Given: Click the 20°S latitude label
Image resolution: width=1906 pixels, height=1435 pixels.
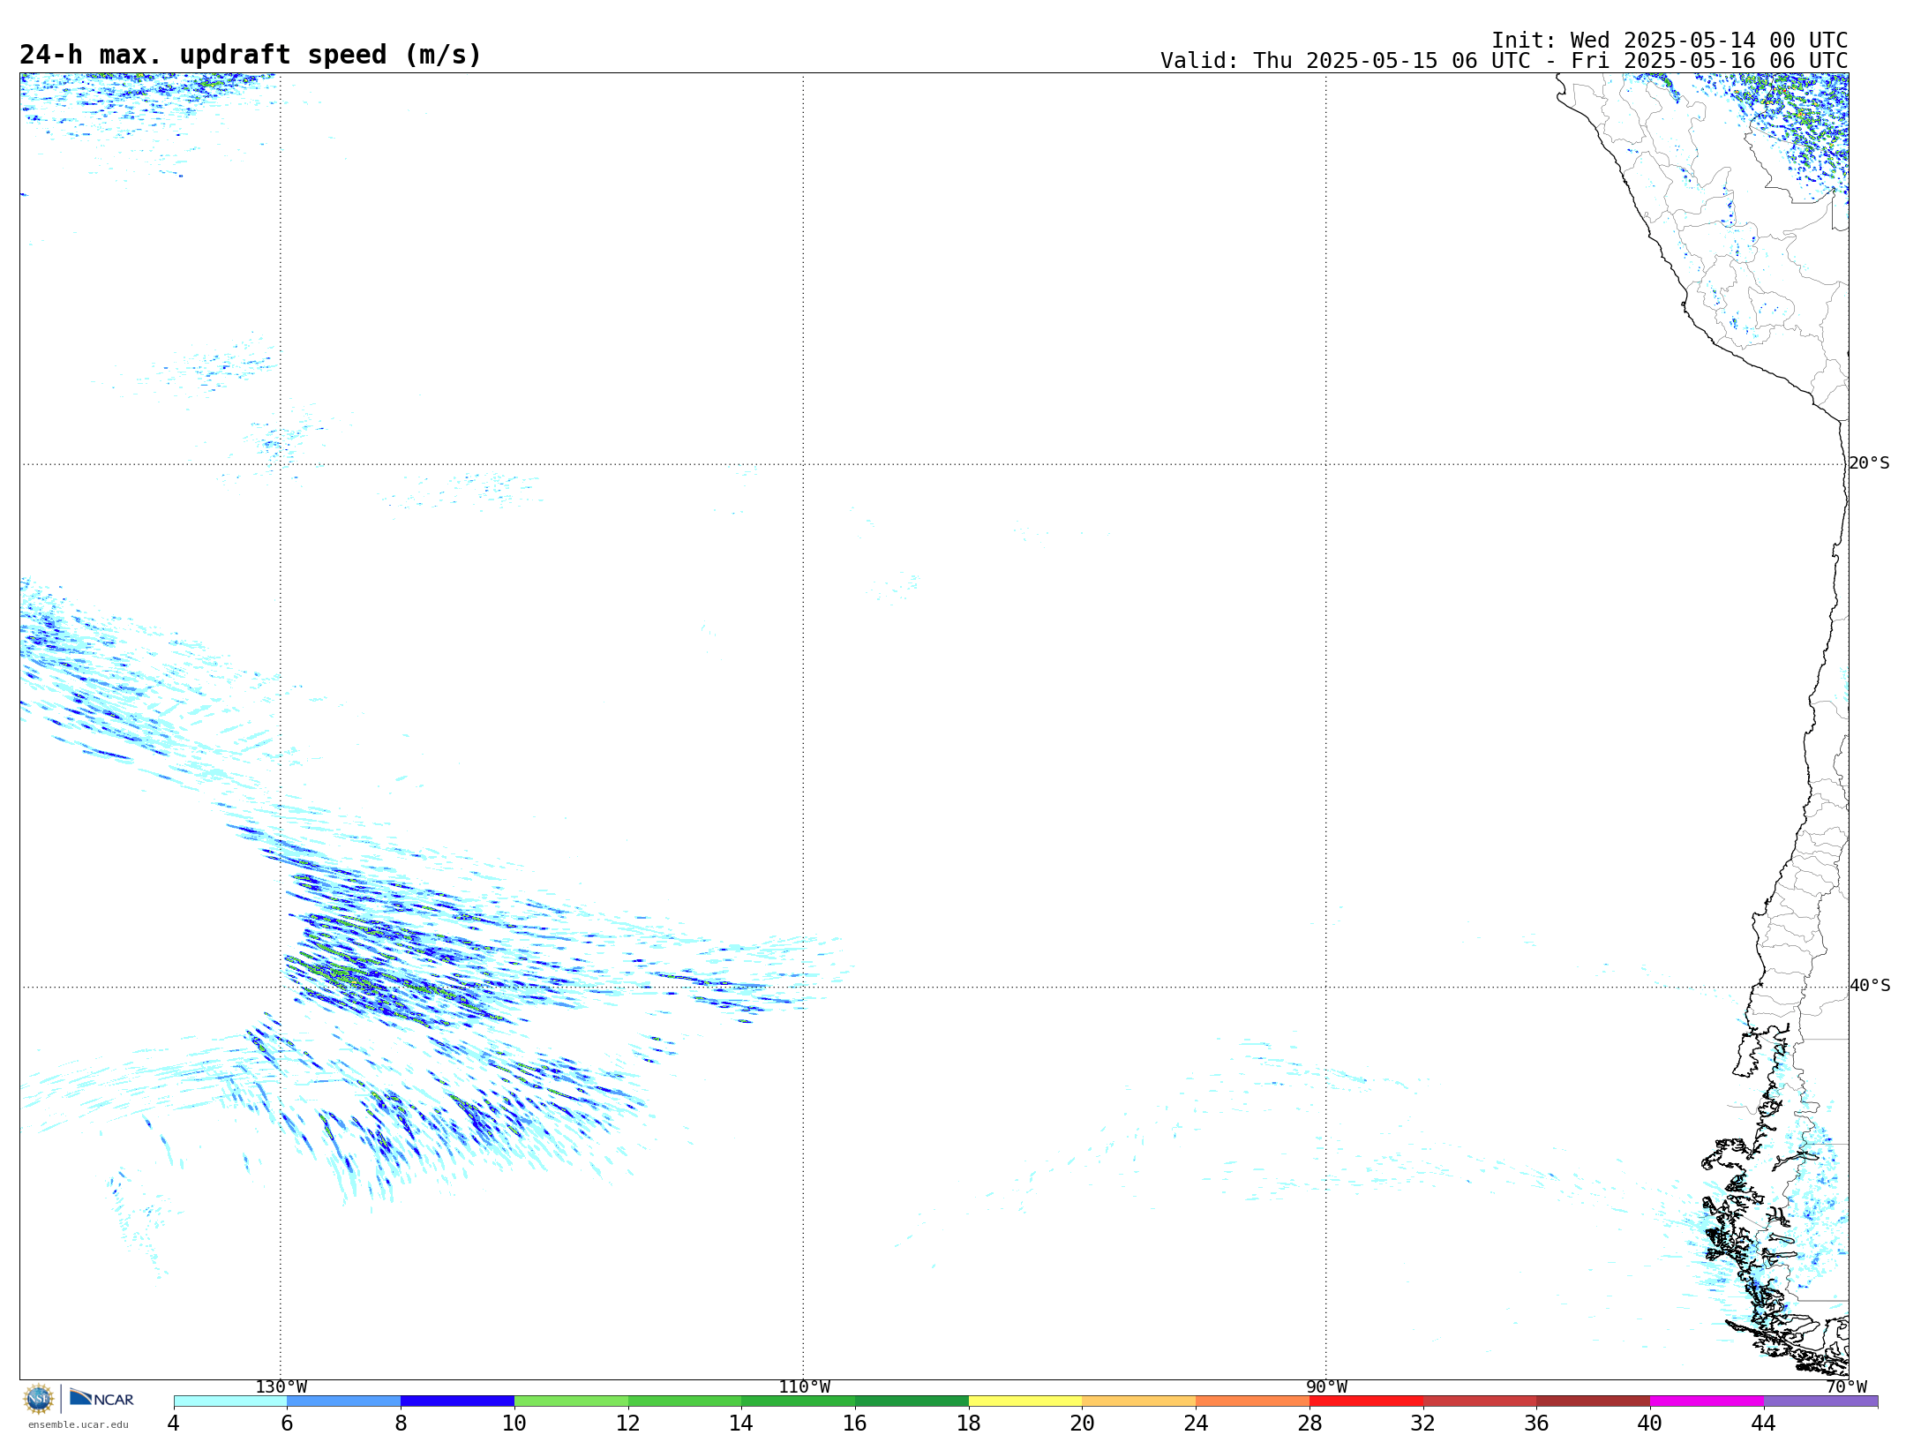Looking at the screenshot, I should click(1870, 463).
